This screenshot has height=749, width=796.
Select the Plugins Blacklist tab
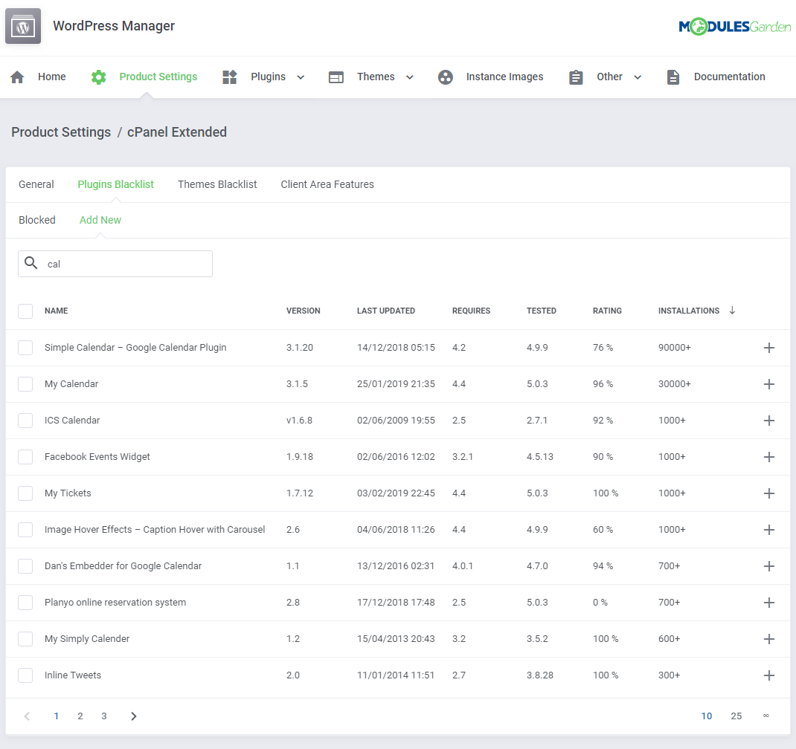(116, 184)
